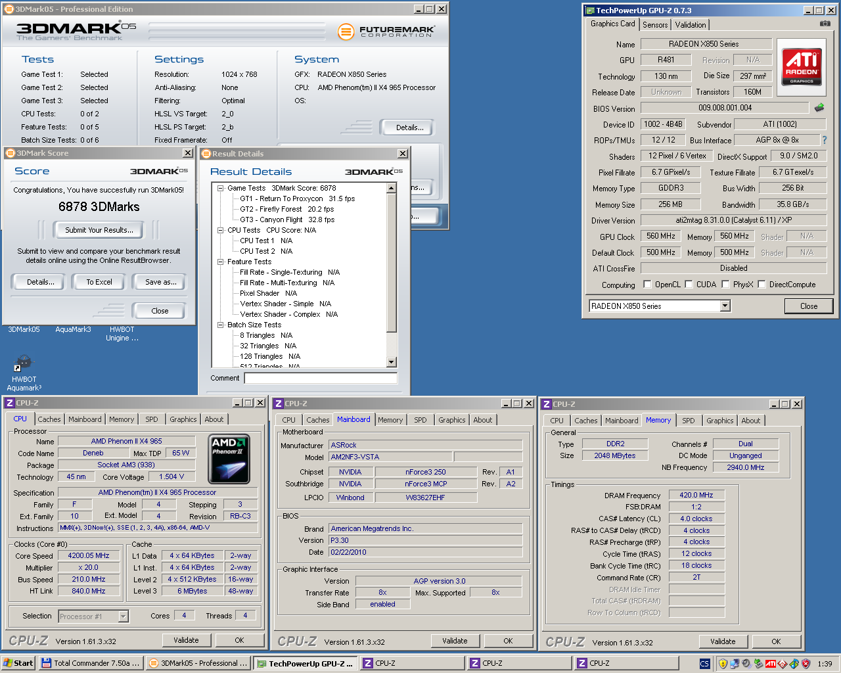Toggle the PhysX checkbox
The height and width of the screenshot is (673, 841).
(x=725, y=284)
